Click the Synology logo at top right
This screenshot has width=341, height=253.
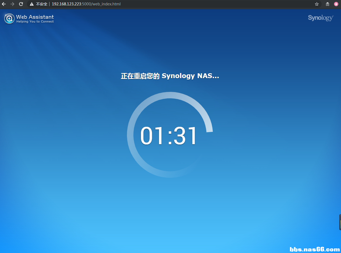(x=320, y=18)
